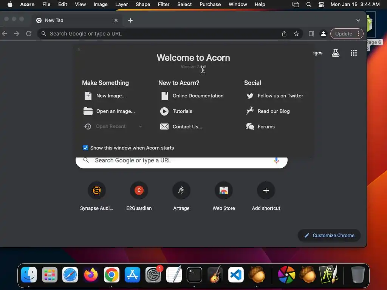Open the Web Store shortcut
This screenshot has width=387, height=290.
224,196
